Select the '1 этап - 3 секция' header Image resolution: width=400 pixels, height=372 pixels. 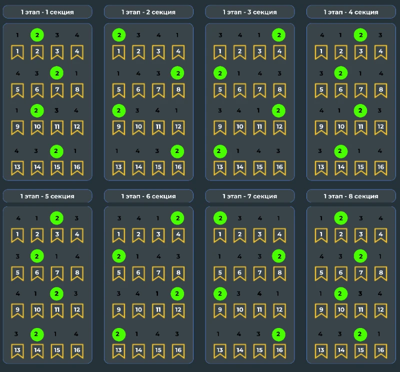point(250,12)
